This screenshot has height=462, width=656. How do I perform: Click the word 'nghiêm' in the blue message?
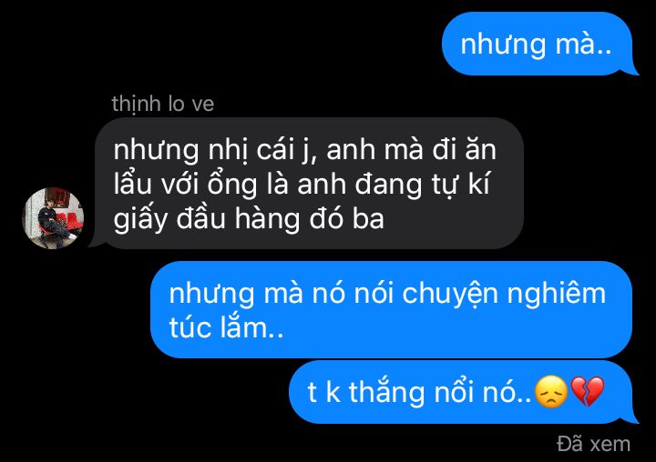pyautogui.click(x=556, y=294)
